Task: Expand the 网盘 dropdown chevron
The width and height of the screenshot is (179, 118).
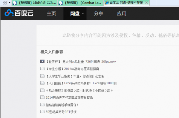Action: click(83, 13)
